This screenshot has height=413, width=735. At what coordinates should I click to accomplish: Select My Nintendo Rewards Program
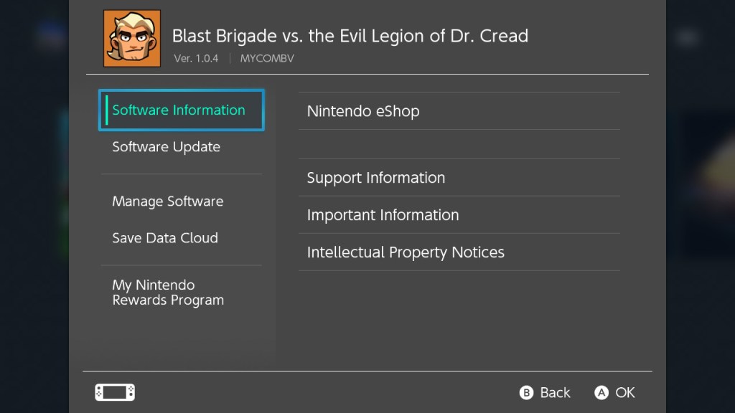[x=168, y=293]
